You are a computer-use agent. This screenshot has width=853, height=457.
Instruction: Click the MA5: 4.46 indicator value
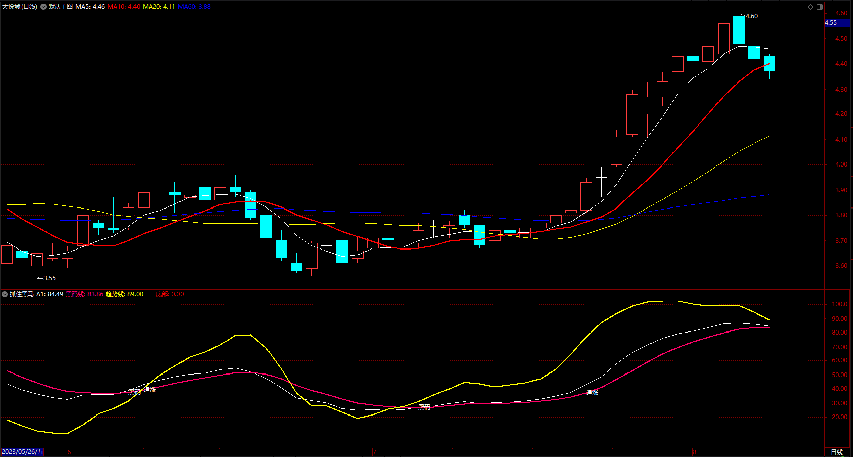click(90, 7)
